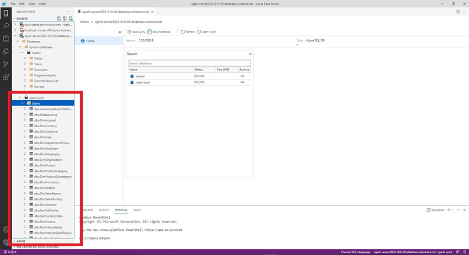Open actions ellipsis for ojash-pool database row

click(242, 82)
